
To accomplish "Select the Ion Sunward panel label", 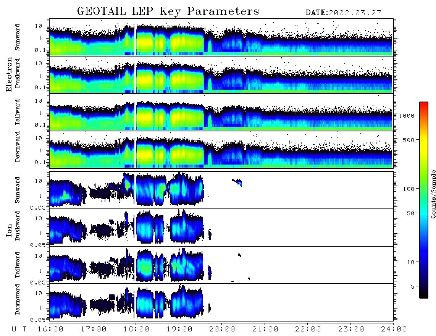I will click(18, 190).
